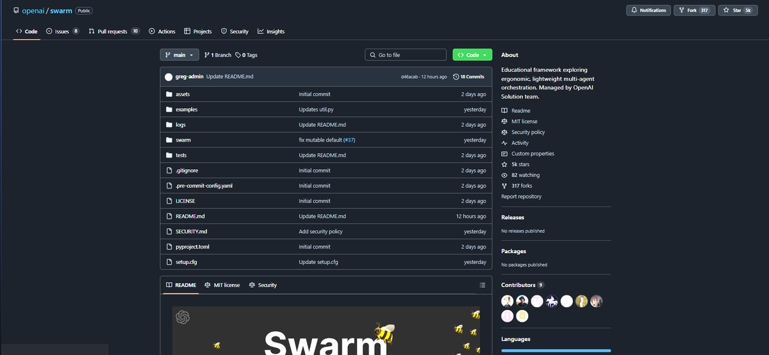The height and width of the screenshot is (355, 769).
Task: Open the 'Update setup.cfg' commit message
Action: [318, 262]
